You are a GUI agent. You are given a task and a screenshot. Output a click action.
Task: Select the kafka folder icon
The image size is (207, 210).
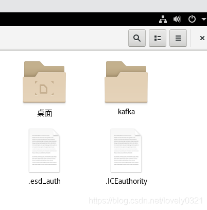[126, 82]
